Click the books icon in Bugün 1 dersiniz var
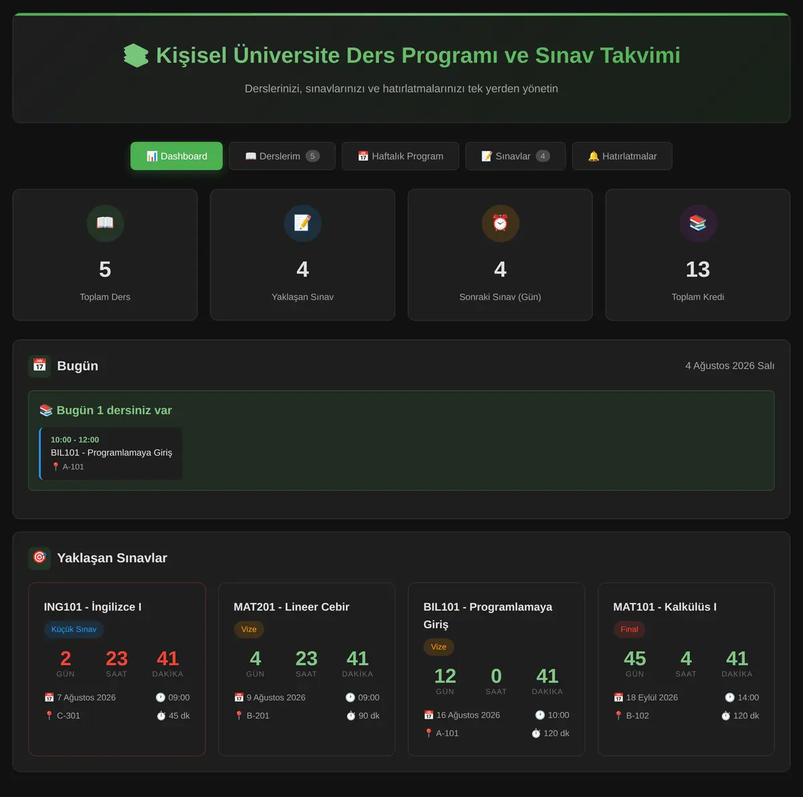The image size is (803, 797). pos(46,410)
